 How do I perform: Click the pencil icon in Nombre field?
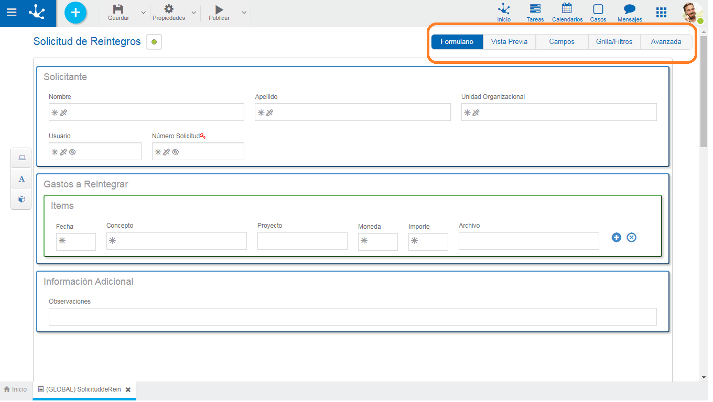click(63, 113)
